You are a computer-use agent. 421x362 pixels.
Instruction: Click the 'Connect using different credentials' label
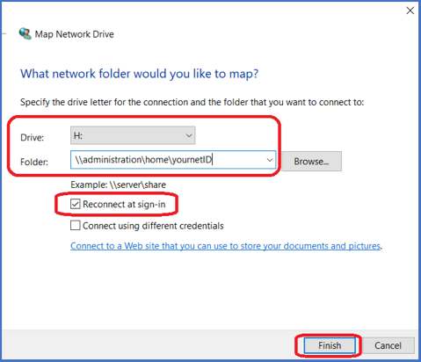[x=153, y=226]
